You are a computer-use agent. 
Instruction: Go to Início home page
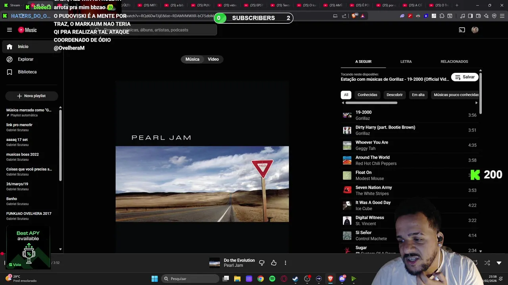click(x=32, y=47)
